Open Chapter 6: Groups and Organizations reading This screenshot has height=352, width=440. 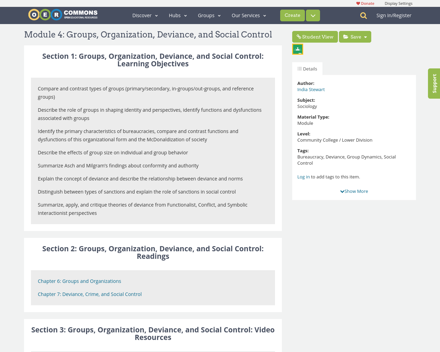tap(79, 281)
